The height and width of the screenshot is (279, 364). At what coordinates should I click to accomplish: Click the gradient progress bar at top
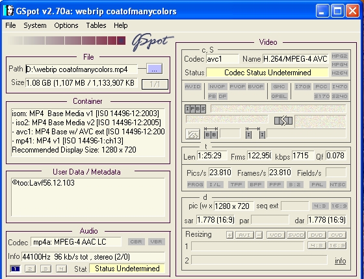tap(67, 40)
